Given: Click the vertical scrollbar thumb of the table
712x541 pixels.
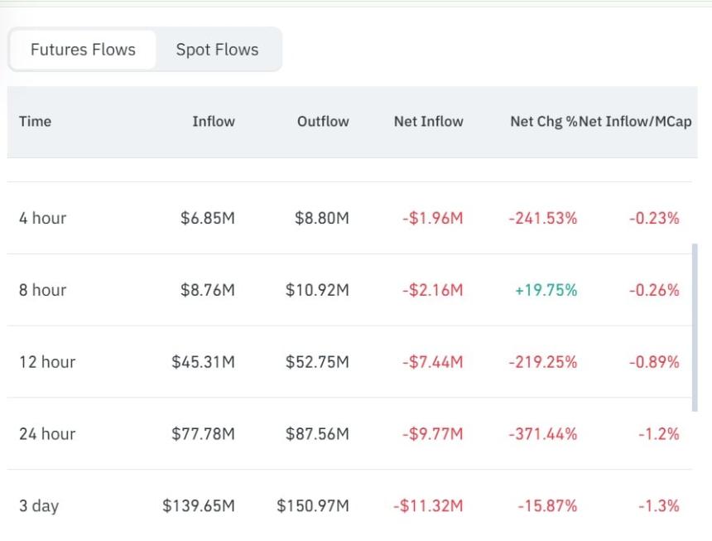Looking at the screenshot, I should pos(695,327).
